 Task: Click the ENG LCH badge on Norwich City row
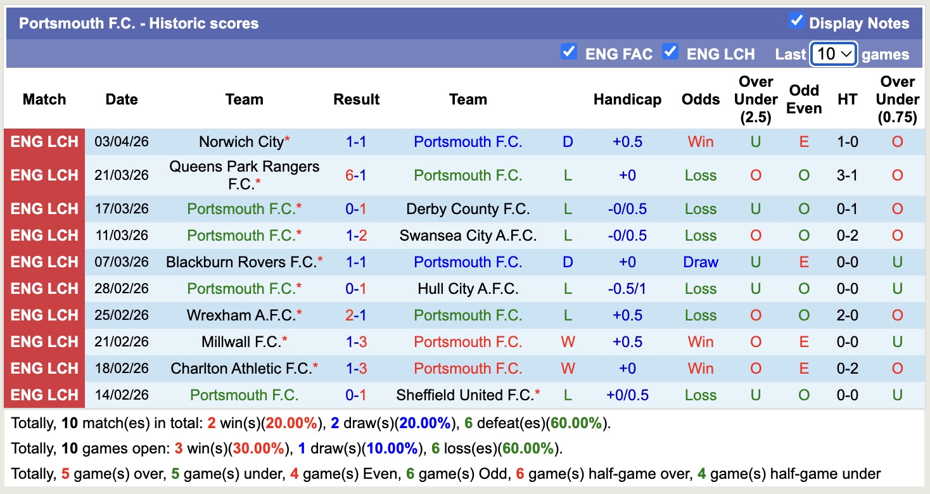click(44, 142)
